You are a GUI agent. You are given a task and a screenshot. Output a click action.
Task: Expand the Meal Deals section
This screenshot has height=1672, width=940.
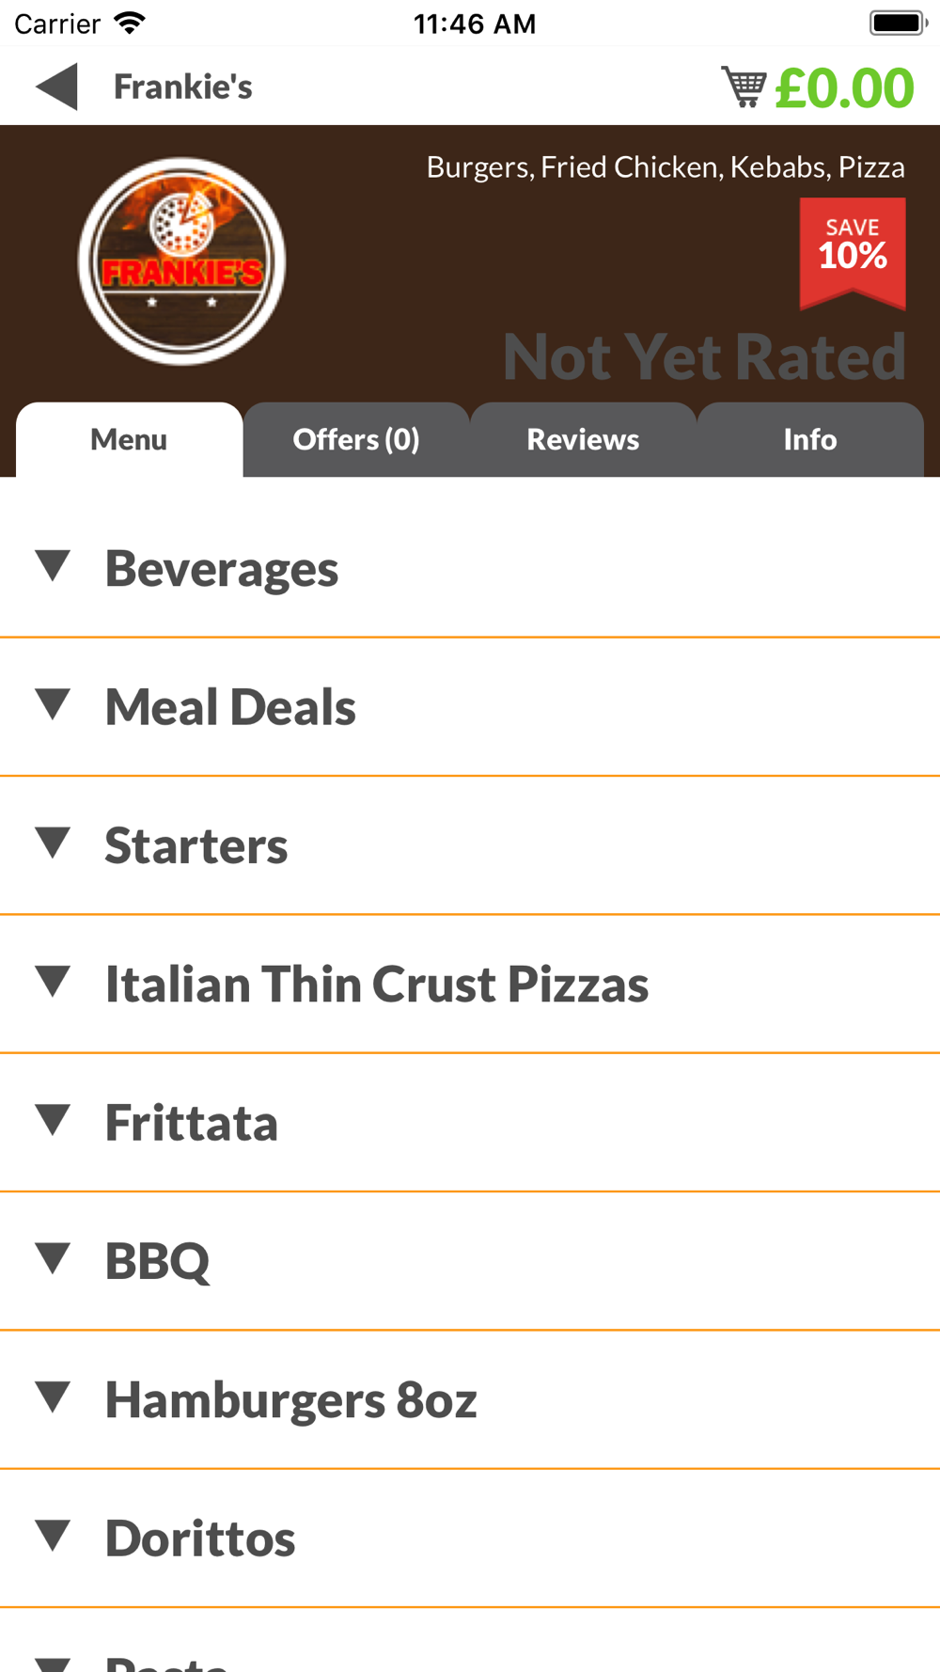pos(470,707)
